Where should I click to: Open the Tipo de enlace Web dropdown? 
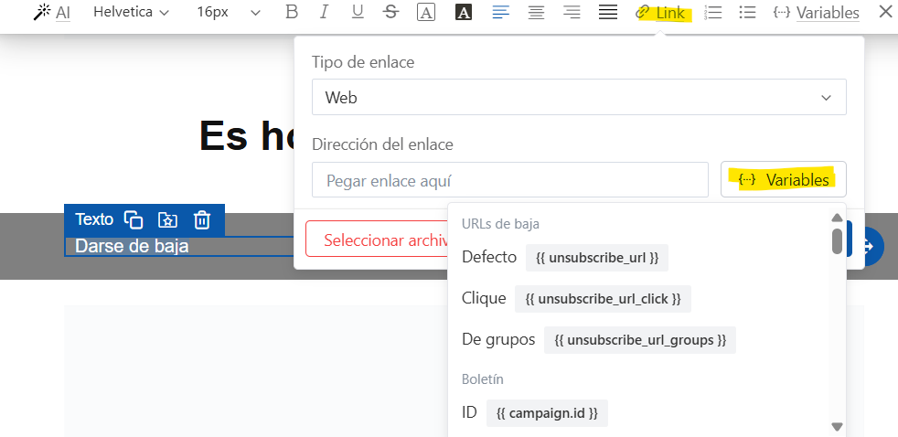[x=579, y=97]
